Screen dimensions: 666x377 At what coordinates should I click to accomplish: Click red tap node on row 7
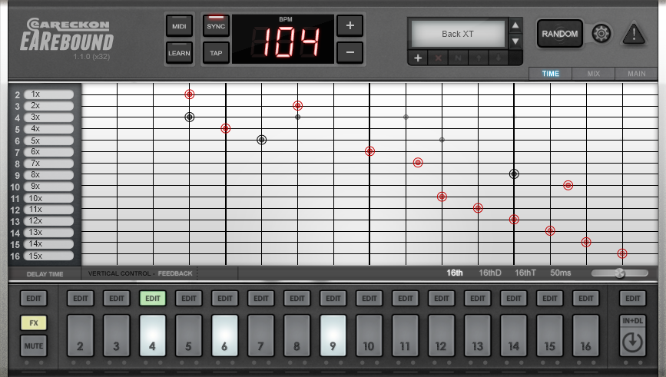(x=369, y=151)
